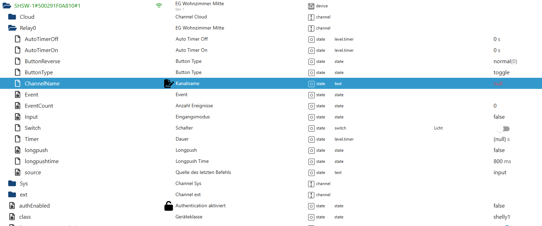Click the normal(0) value of ButtonReverse
Screen dimensions: 542x226
(x=505, y=61)
